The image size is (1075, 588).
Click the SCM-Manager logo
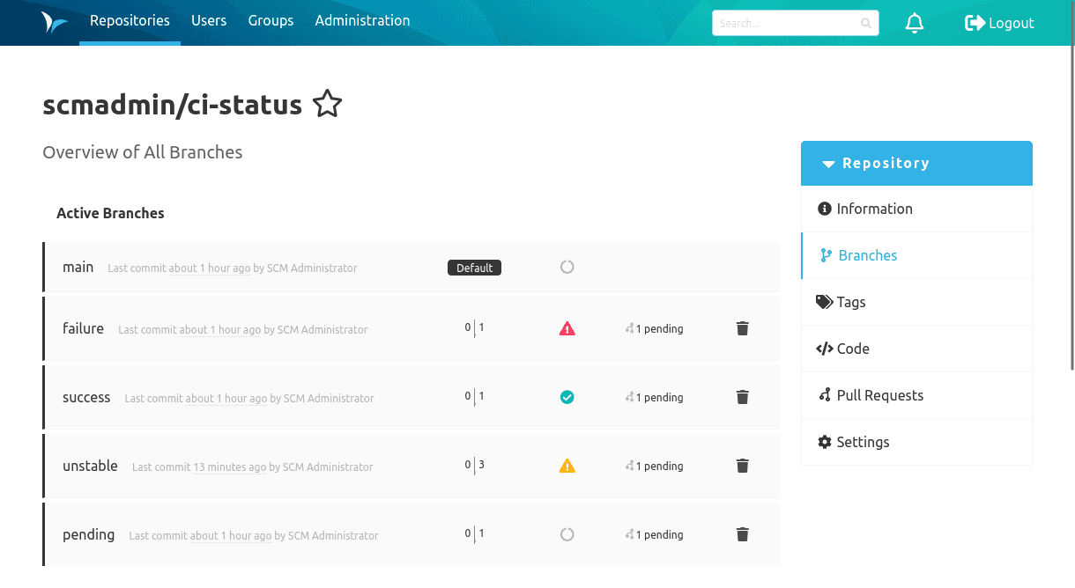coord(54,23)
